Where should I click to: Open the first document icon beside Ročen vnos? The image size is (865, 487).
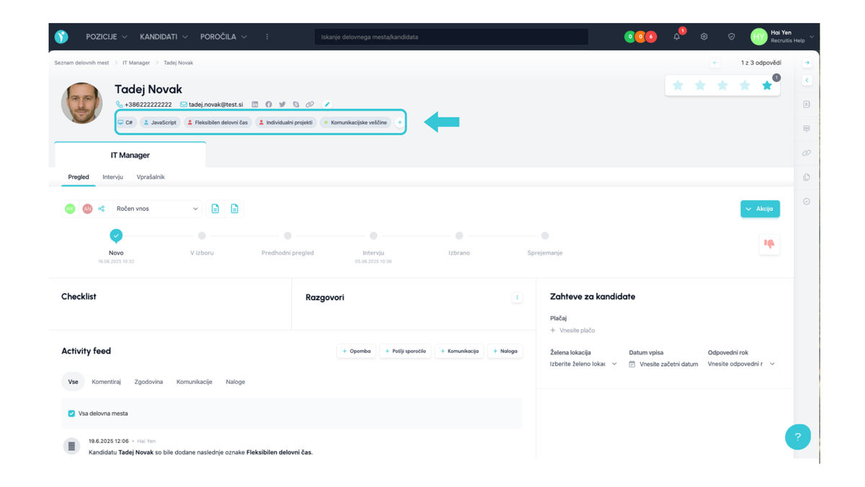point(215,209)
